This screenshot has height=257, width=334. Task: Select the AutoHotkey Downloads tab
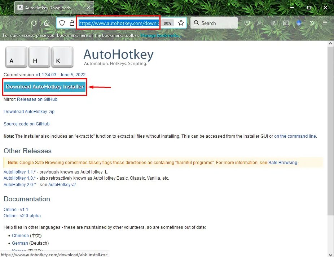point(54,8)
